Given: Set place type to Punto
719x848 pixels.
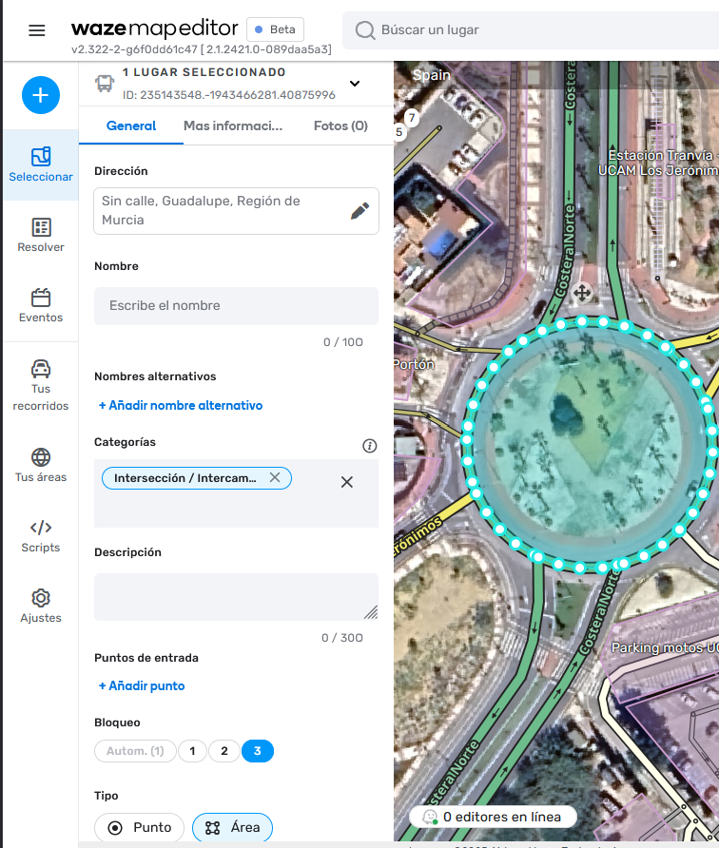Looking at the screenshot, I should point(139,827).
